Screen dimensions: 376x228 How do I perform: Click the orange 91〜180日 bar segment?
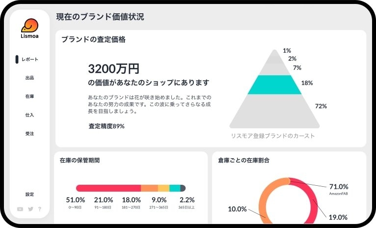(149, 188)
